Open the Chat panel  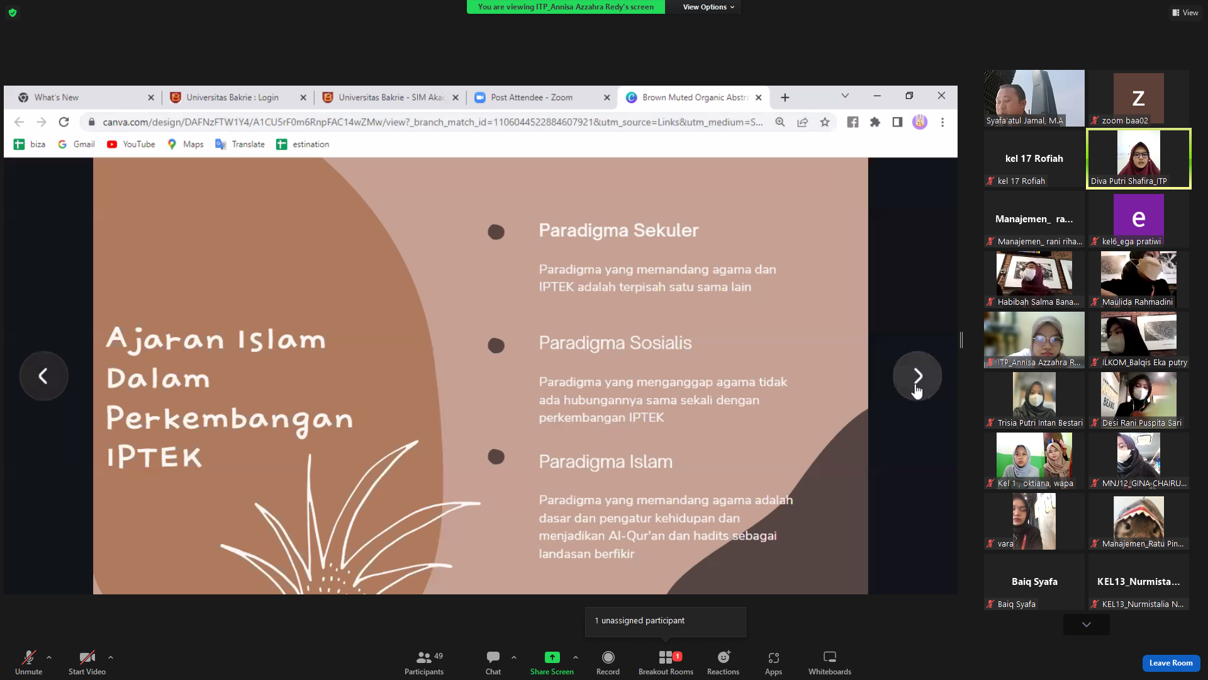(x=493, y=662)
